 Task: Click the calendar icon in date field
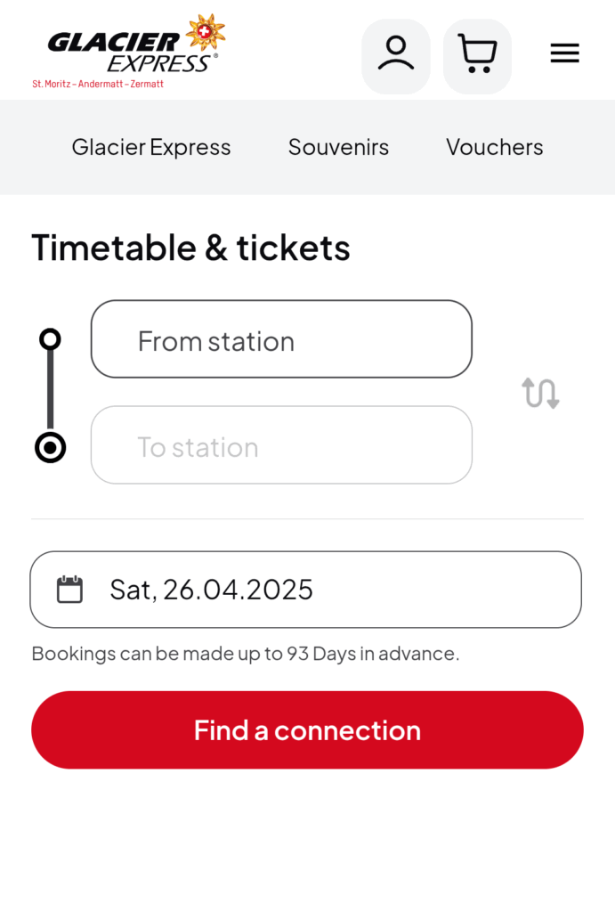click(69, 590)
